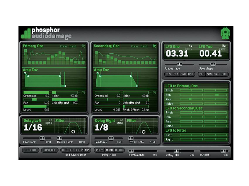Toggle sync for LFO One rate
Image resolution: width=249 pixels, height=186 pixels.
tap(189, 49)
